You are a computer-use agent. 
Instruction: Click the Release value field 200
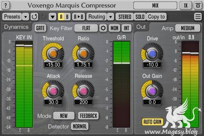point(83,102)
